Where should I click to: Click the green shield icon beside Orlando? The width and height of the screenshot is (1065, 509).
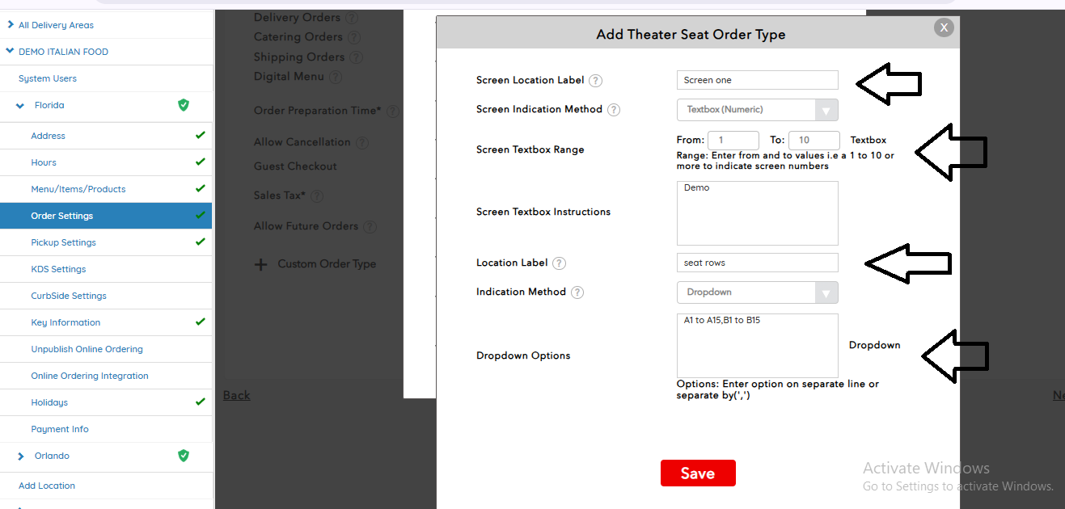click(184, 456)
